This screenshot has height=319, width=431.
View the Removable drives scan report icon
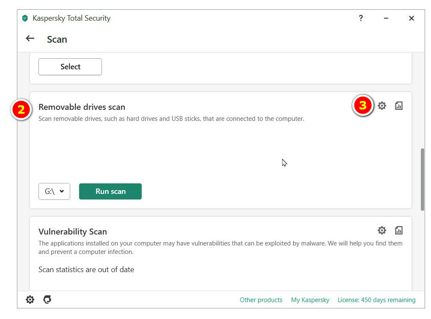398,106
